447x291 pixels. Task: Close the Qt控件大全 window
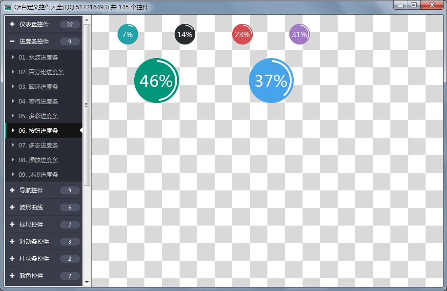tap(432, 5)
